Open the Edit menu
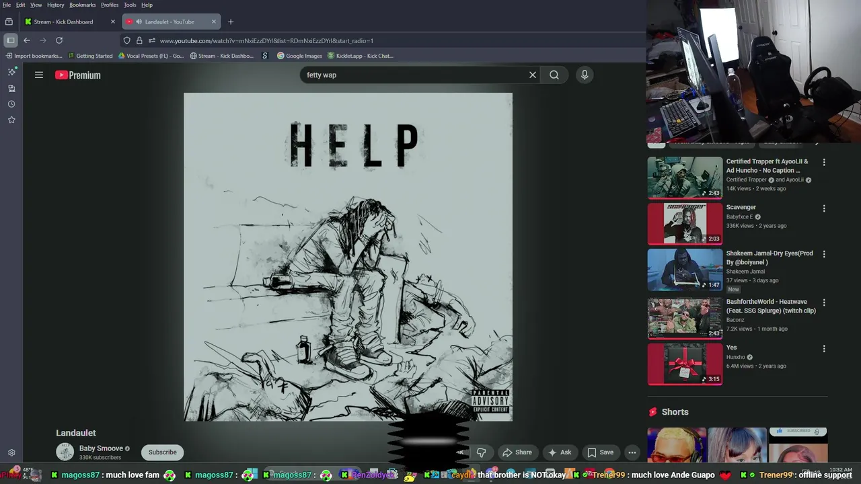861x484 pixels. 21,5
